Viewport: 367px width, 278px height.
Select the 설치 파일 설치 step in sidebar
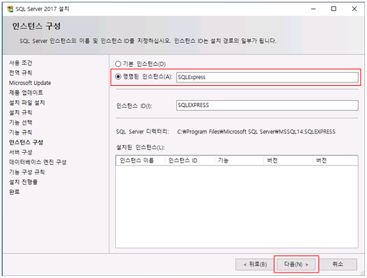(27, 103)
